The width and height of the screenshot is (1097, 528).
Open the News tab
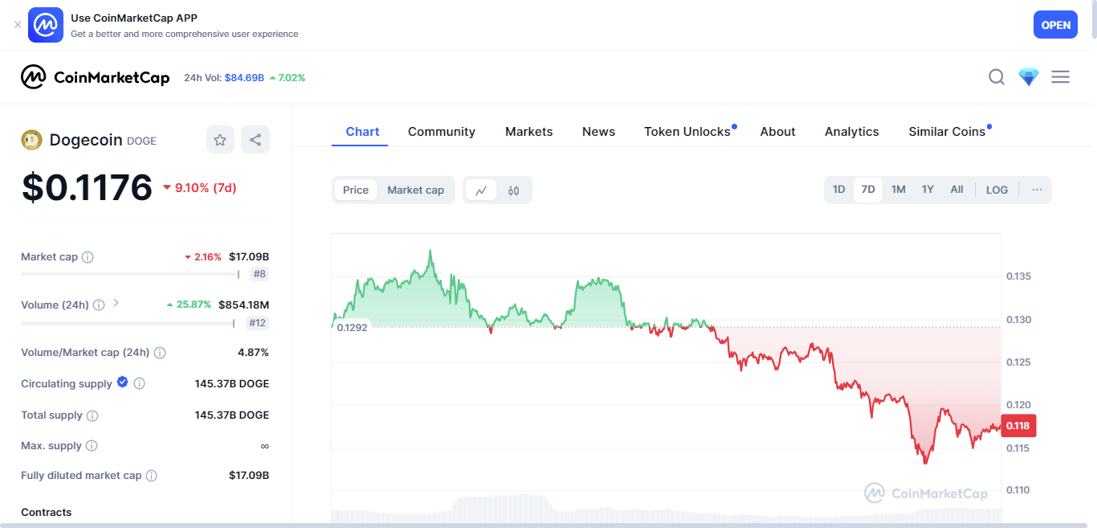click(598, 132)
